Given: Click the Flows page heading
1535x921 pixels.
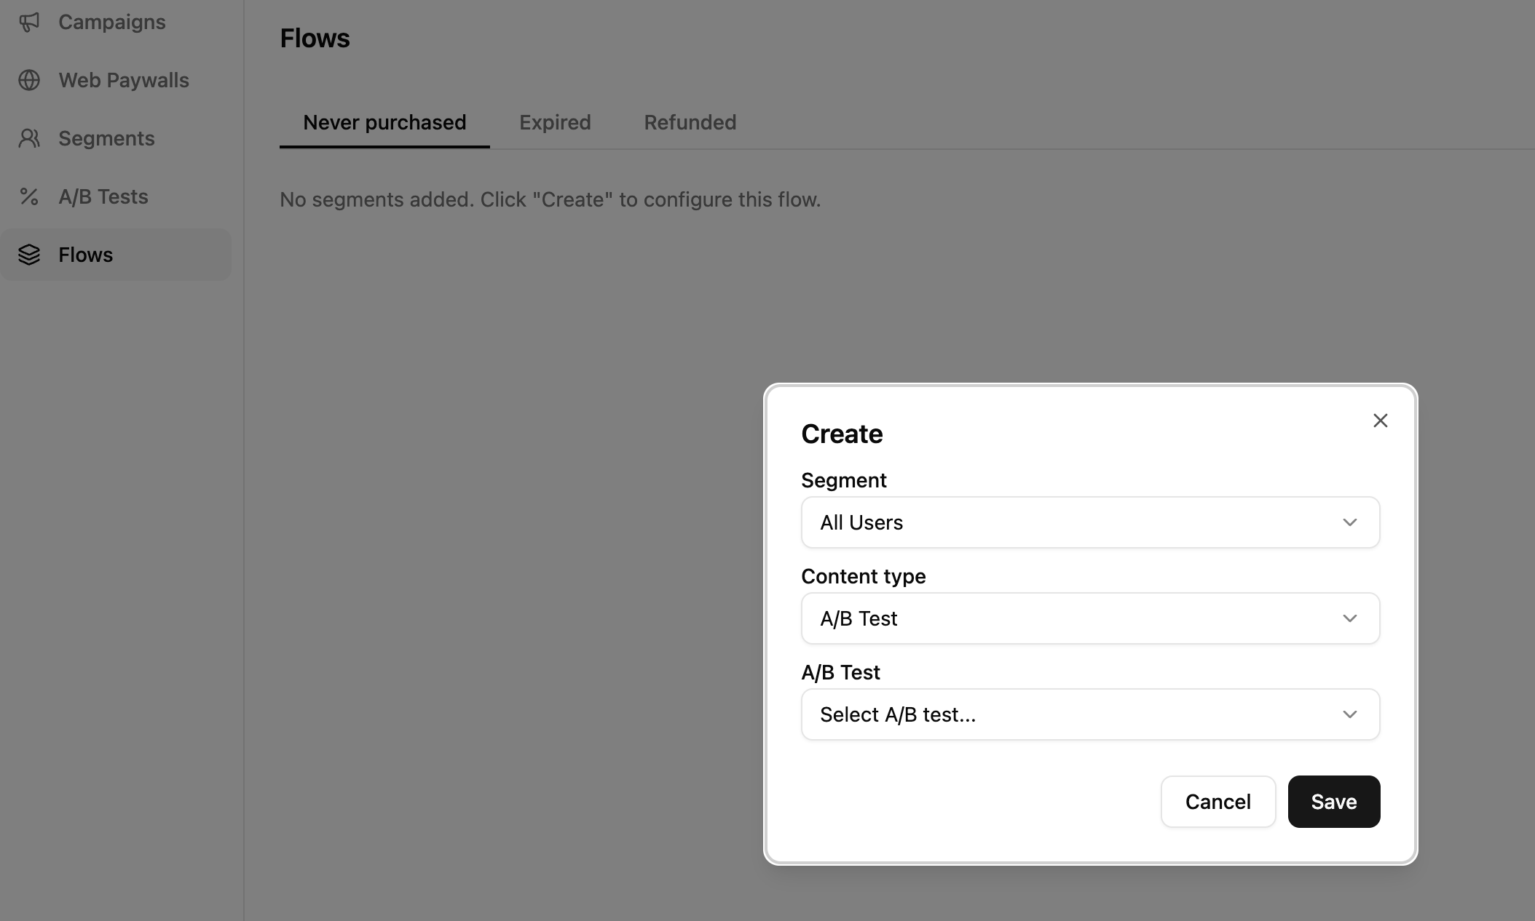Looking at the screenshot, I should point(315,38).
